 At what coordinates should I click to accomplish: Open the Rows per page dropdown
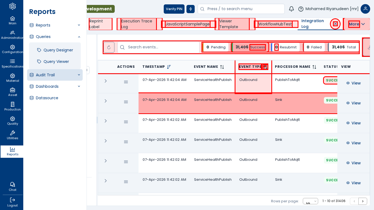click(310, 201)
